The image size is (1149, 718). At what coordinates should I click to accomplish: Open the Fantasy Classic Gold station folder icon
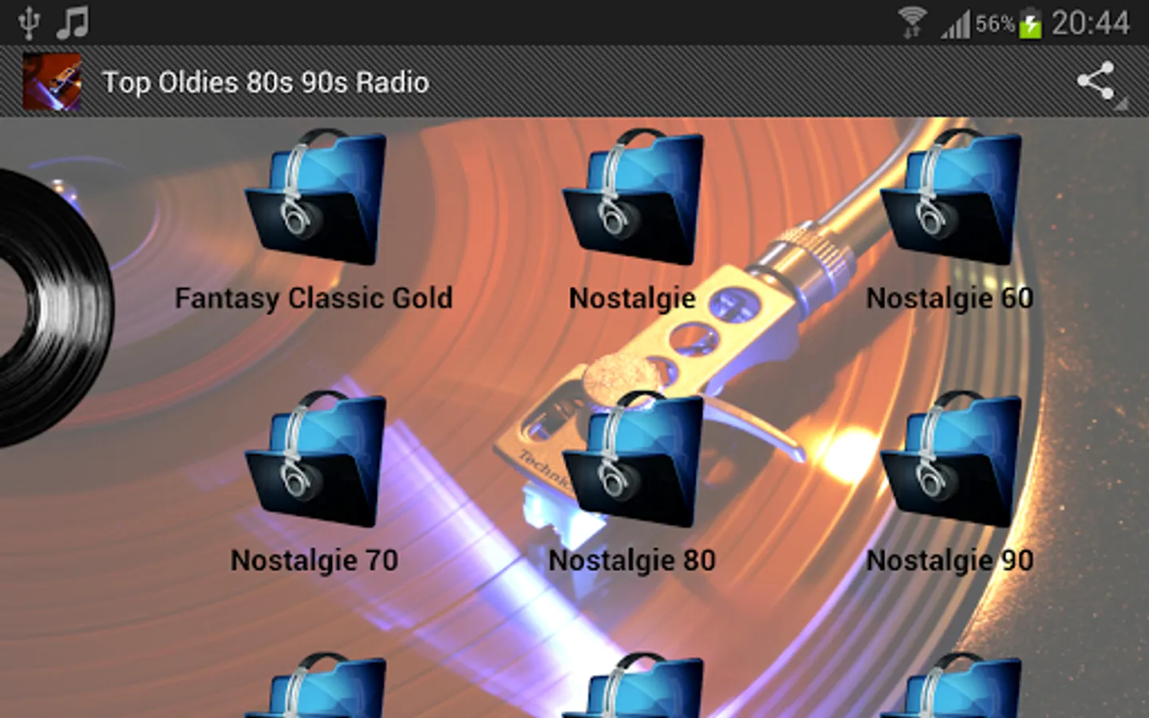point(315,197)
